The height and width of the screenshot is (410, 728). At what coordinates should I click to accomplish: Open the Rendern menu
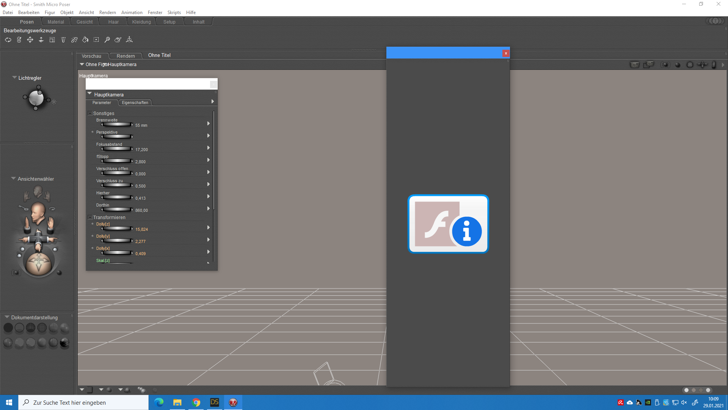[x=107, y=13]
